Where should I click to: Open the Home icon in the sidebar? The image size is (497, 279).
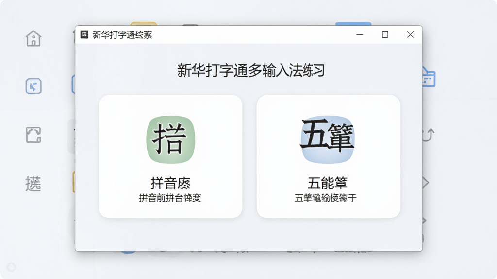point(33,38)
